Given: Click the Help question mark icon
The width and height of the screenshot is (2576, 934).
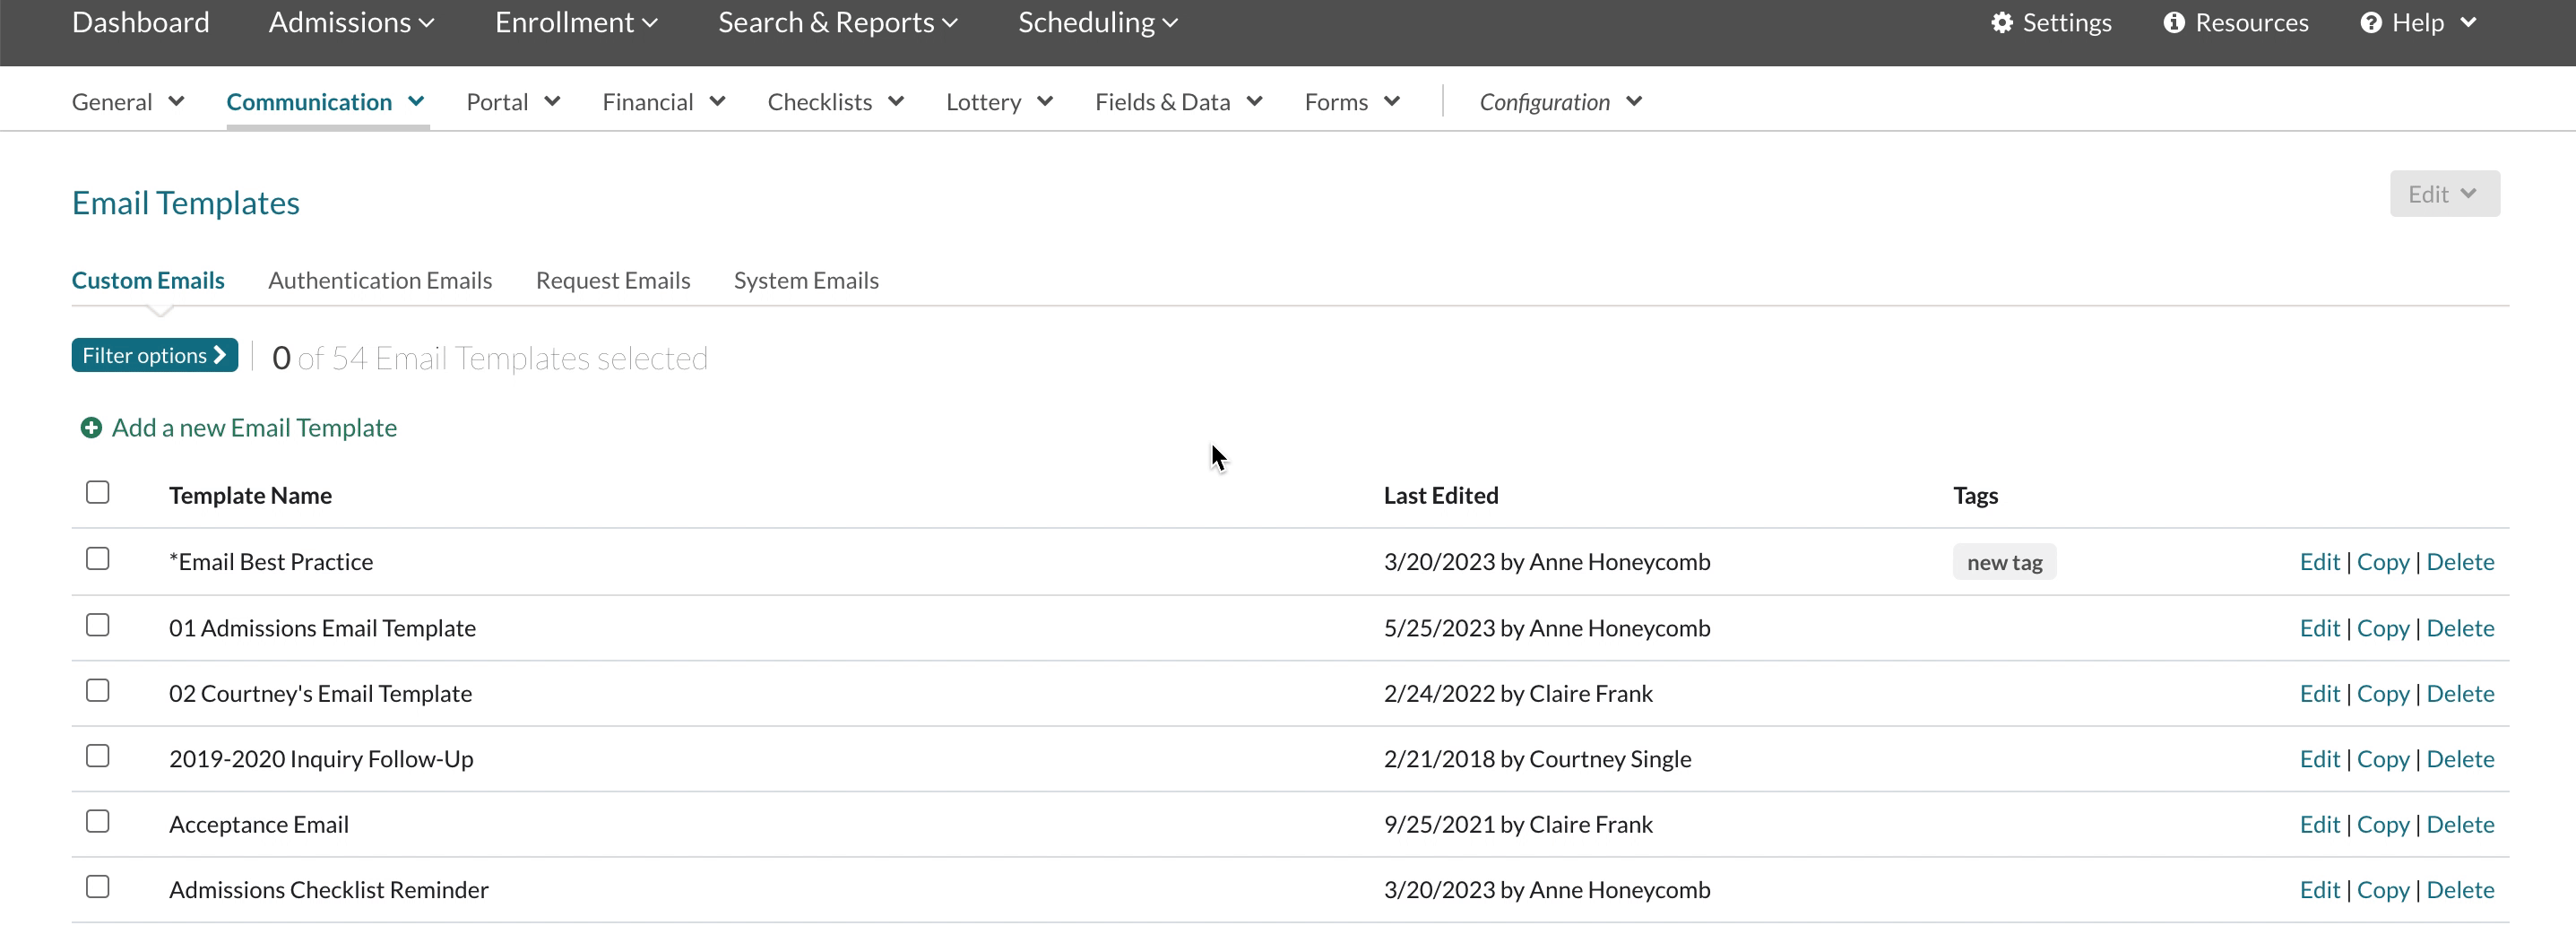Looking at the screenshot, I should coord(2370,23).
